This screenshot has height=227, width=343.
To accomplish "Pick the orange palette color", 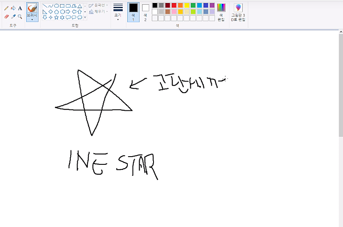I will click(x=180, y=5).
